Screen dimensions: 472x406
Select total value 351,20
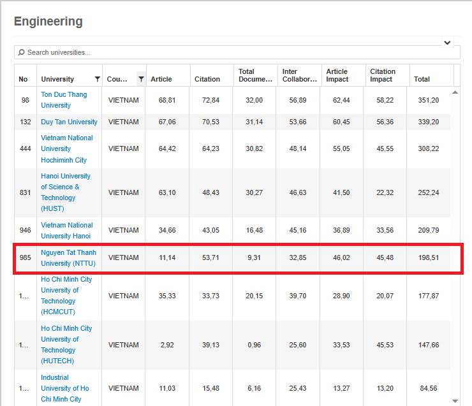coord(429,100)
